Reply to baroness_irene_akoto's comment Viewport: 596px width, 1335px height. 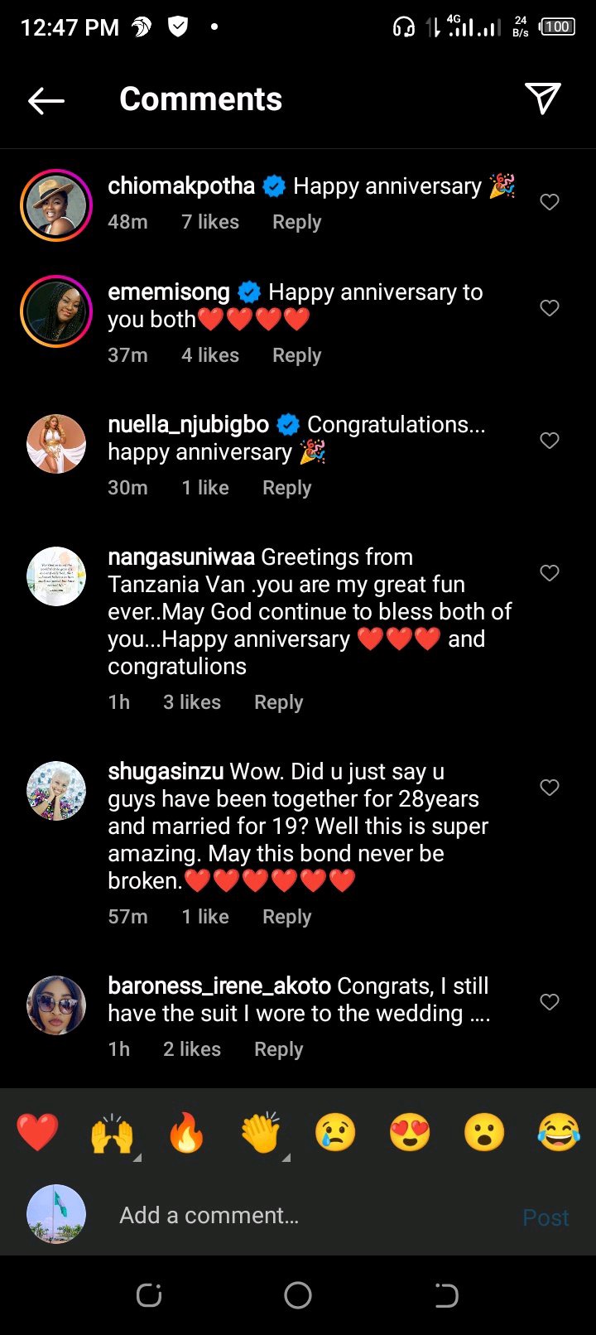point(278,1049)
